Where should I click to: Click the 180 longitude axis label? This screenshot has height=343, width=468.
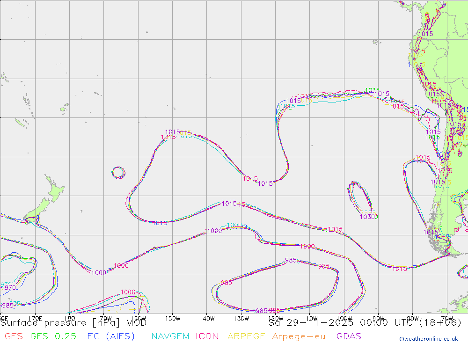click(69, 319)
